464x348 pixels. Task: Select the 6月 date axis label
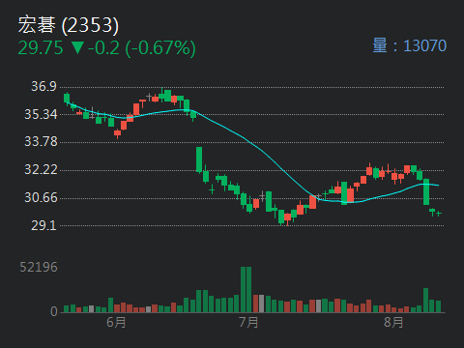point(116,322)
